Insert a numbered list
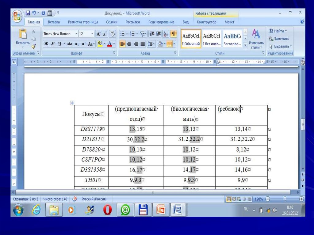The image size is (314, 235). coord(132,34)
